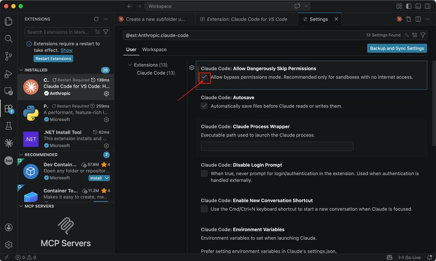
Task: Open Run and Debug view
Action: pyautogui.click(x=8, y=74)
